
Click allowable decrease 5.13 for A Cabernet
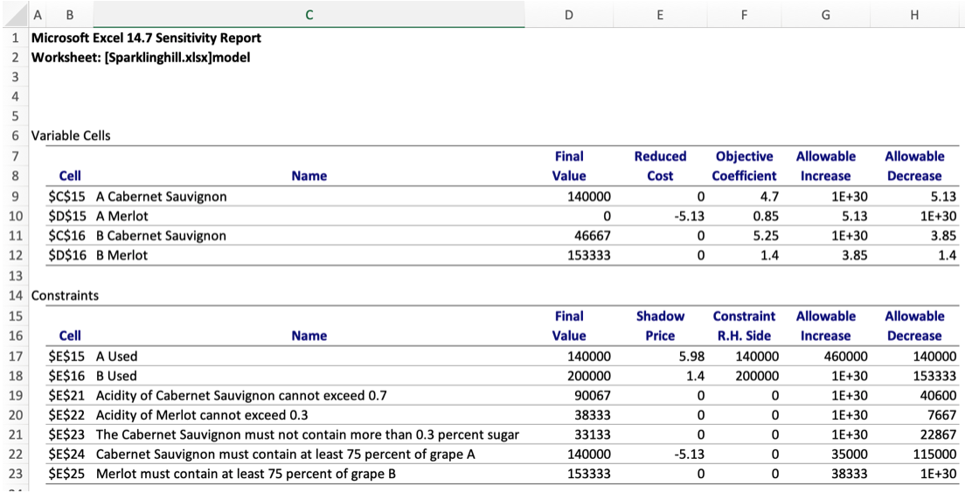(944, 197)
